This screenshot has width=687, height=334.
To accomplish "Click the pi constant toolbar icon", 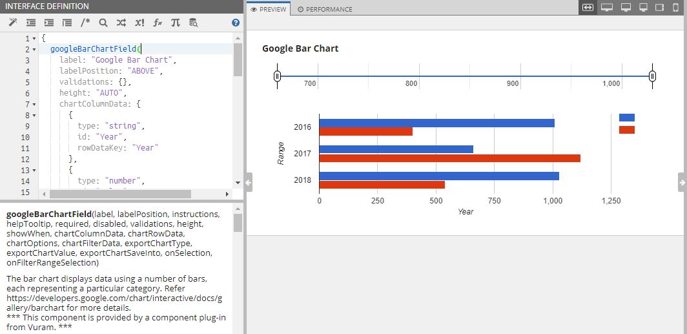I will click(x=175, y=23).
